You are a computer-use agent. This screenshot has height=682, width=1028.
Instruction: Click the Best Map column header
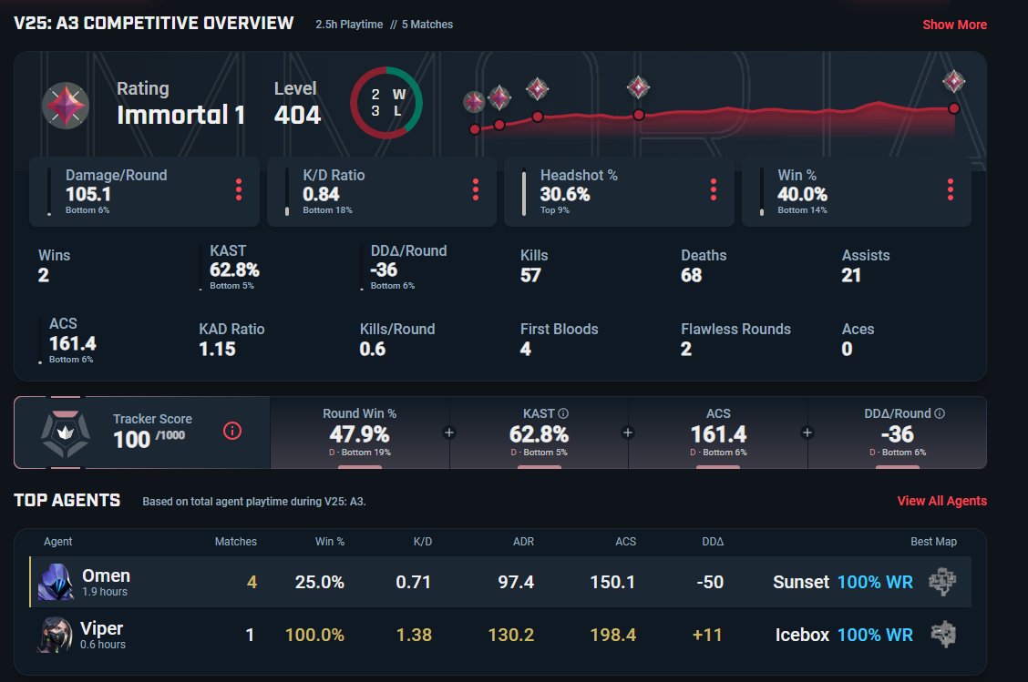(x=933, y=541)
